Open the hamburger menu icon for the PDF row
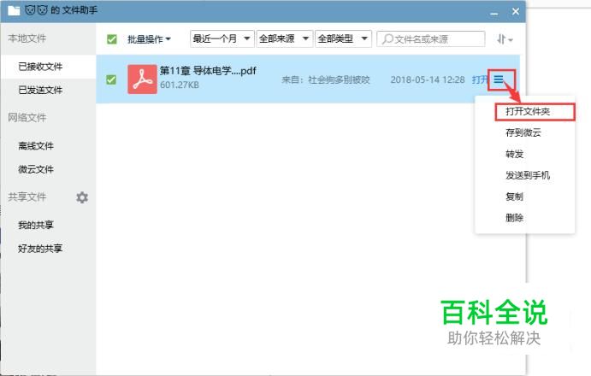Screen dimensions: 591x376 tap(499, 79)
